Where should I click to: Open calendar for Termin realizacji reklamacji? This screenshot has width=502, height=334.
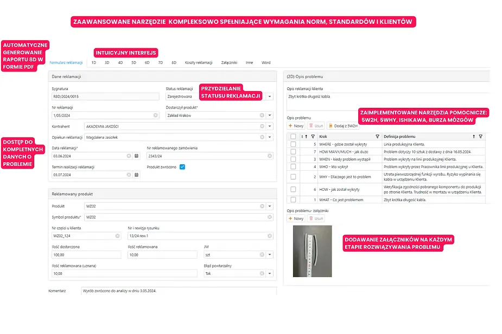(x=136, y=175)
